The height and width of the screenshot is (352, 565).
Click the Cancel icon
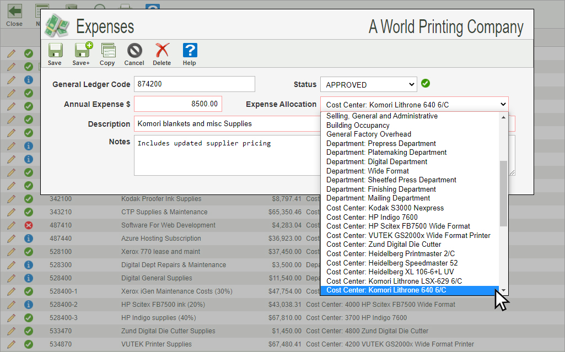point(134,51)
